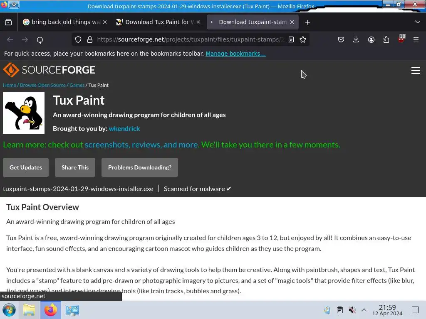The width and height of the screenshot is (426, 319).
Task: Open the SourceForge site hamburger menu
Action: pos(416,71)
